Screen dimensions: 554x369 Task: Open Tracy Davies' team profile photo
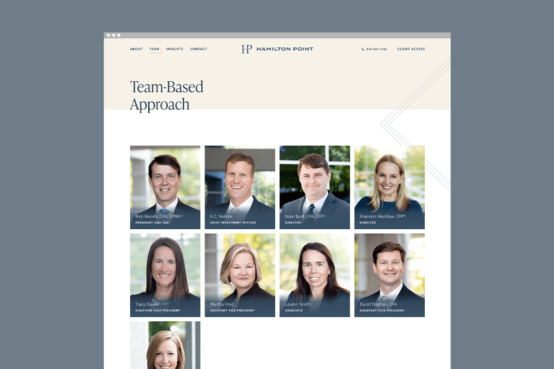(x=165, y=275)
